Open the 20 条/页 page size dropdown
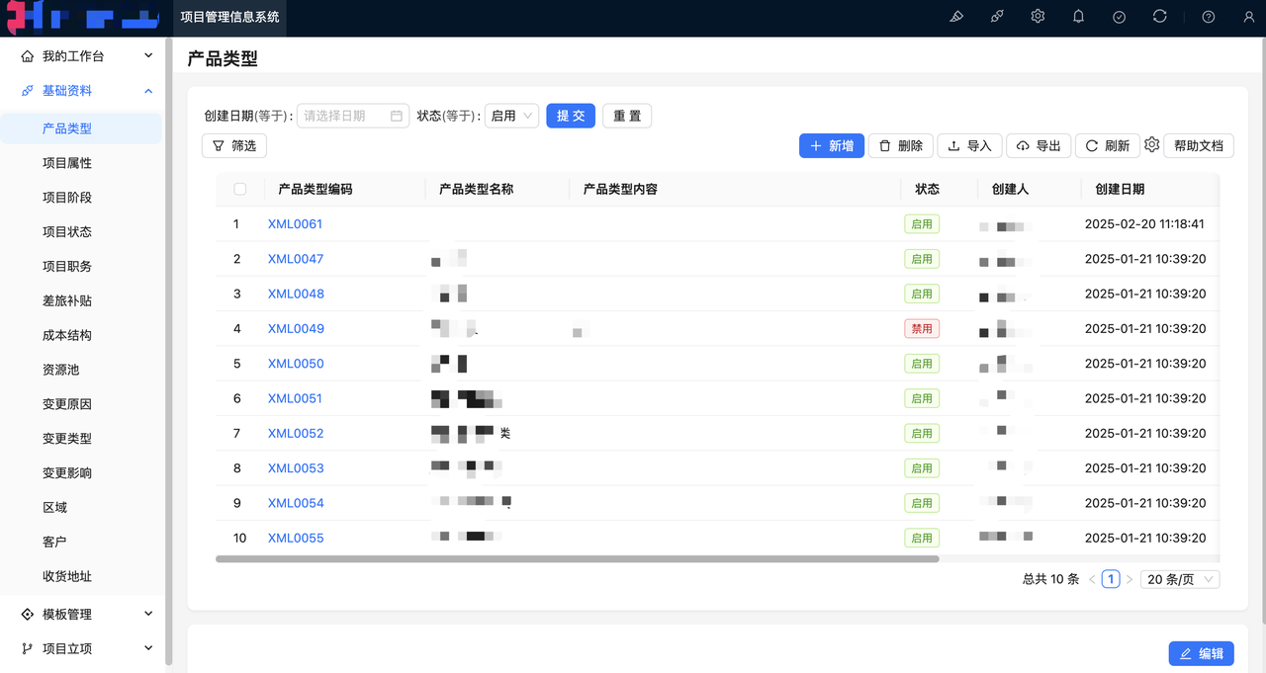The width and height of the screenshot is (1266, 673). point(1180,580)
